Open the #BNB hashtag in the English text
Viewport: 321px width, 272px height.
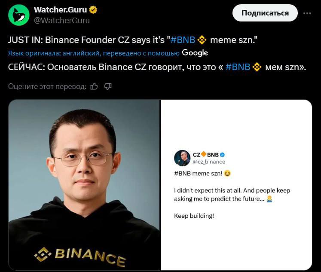pyautogui.click(x=183, y=40)
